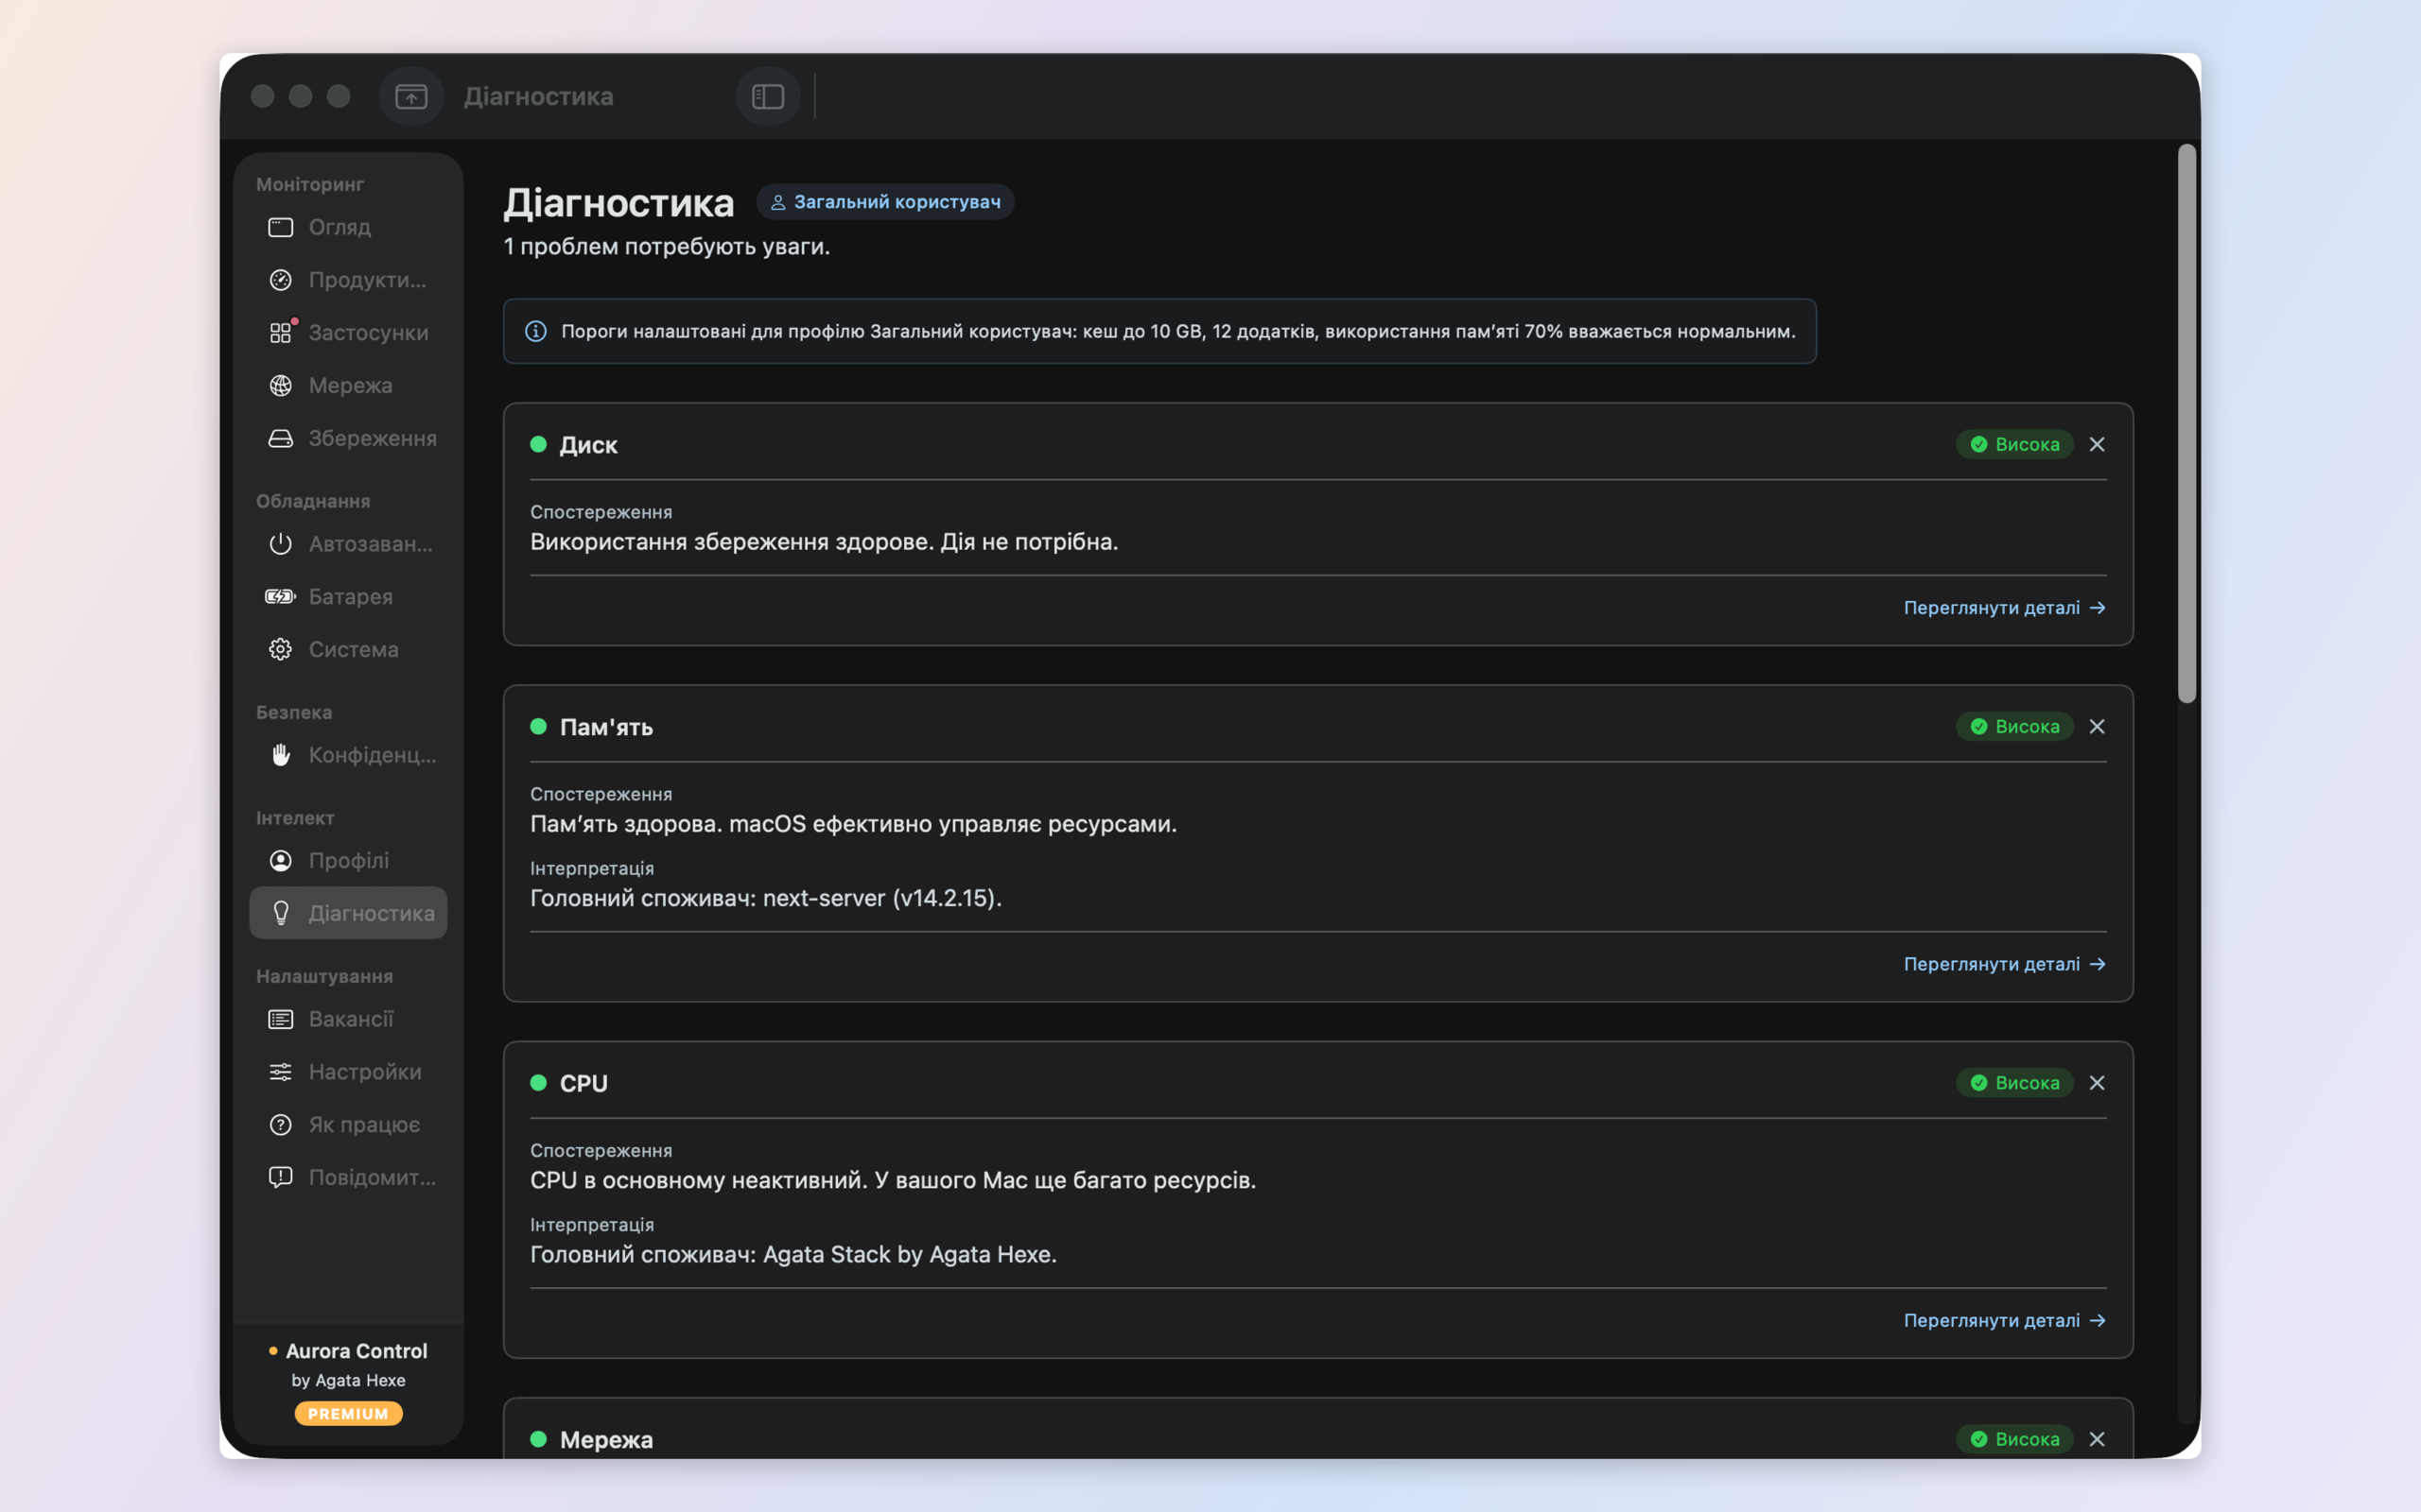Open Повідомит... feedback bubble item
This screenshot has width=2421, height=1512.
click(x=348, y=1177)
